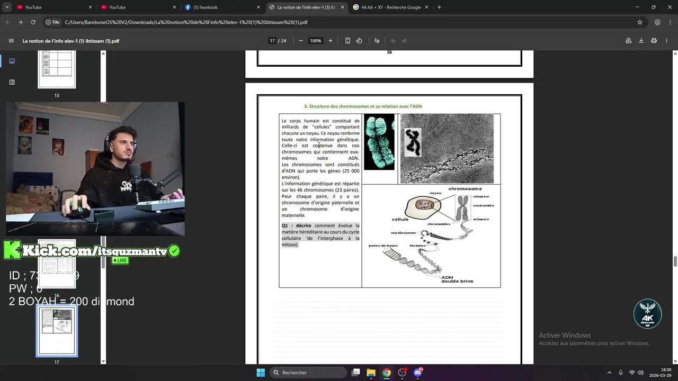This screenshot has width=678, height=381.
Task: Click the green section heading about chromosomes
Action: point(363,106)
